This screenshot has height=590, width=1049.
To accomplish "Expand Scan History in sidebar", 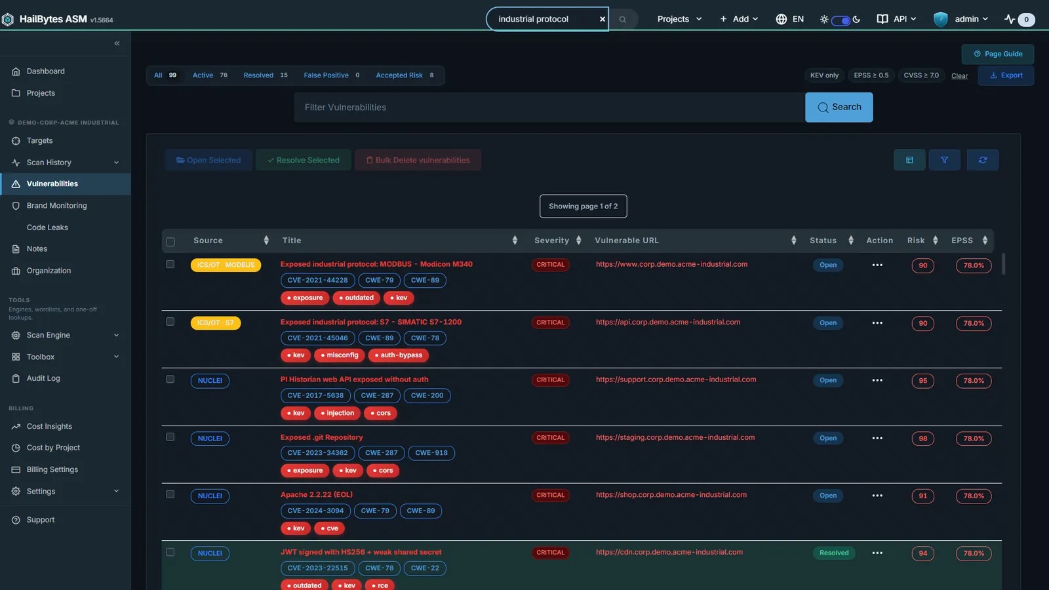I will pos(66,163).
